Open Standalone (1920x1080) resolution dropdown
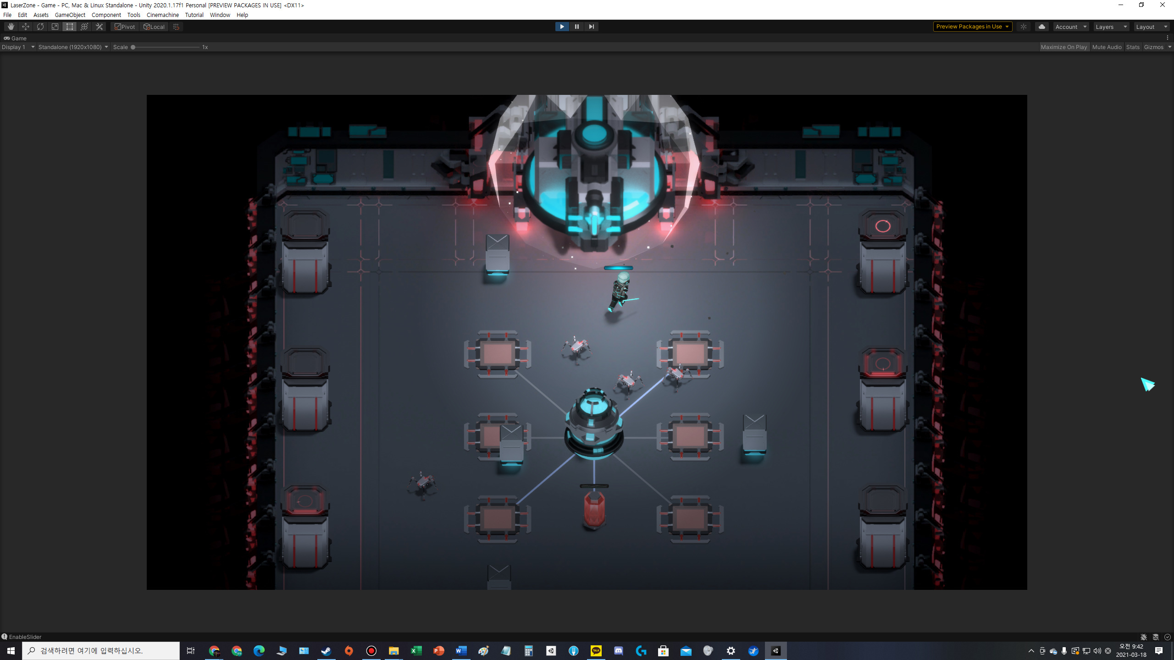 point(73,47)
